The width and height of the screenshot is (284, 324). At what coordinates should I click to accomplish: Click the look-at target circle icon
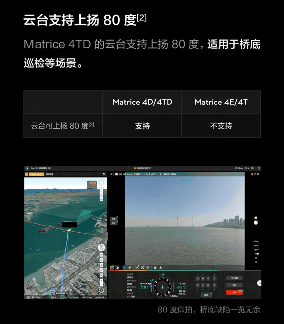point(143,268)
